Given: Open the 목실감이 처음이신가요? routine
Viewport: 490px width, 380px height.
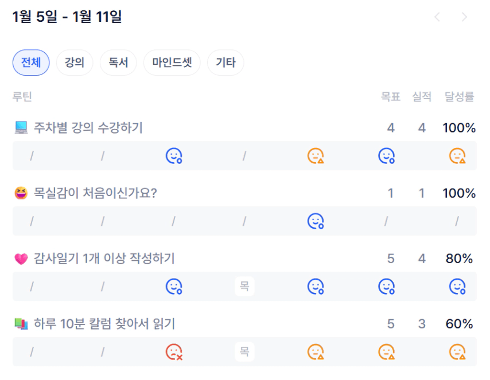Looking at the screenshot, I should 95,194.
